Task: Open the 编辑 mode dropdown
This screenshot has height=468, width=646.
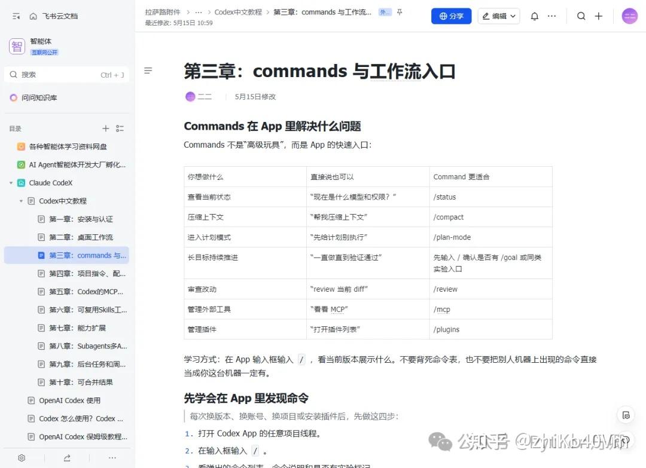Action: point(498,16)
